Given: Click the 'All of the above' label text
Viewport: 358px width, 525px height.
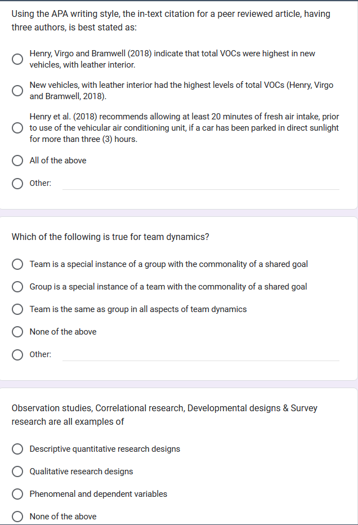Looking at the screenshot, I should pyautogui.click(x=58, y=161).
